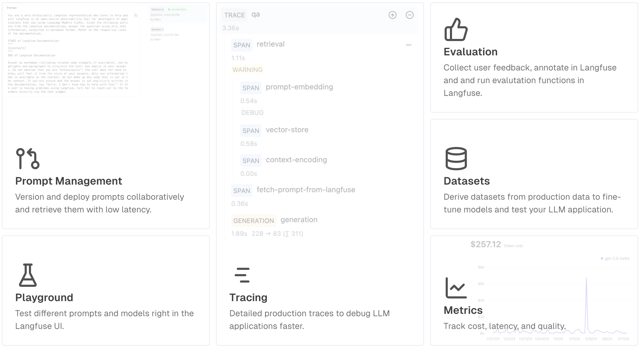Collapse all spans with minus circle icon
The width and height of the screenshot is (640, 348).
click(410, 15)
